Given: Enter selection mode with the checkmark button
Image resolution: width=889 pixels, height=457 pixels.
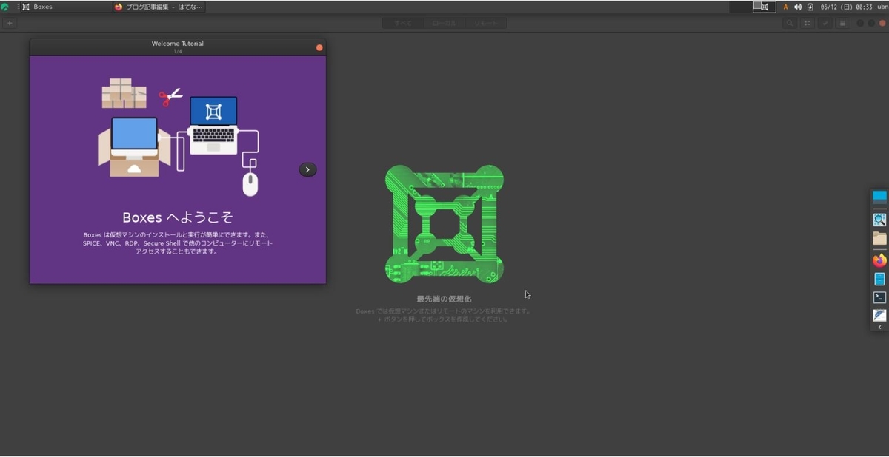Looking at the screenshot, I should pyautogui.click(x=825, y=23).
